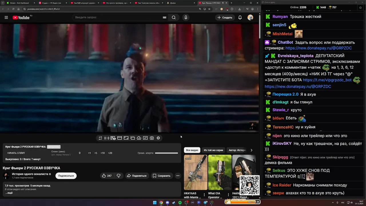
Task: Select the Из той же серии chip
Action: (x=213, y=150)
